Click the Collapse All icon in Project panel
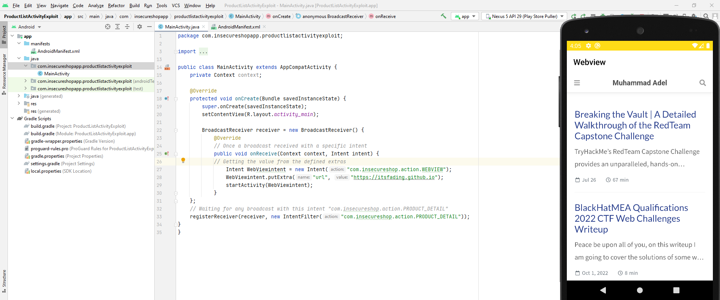Image resolution: width=720 pixels, height=300 pixels. pyautogui.click(x=127, y=27)
